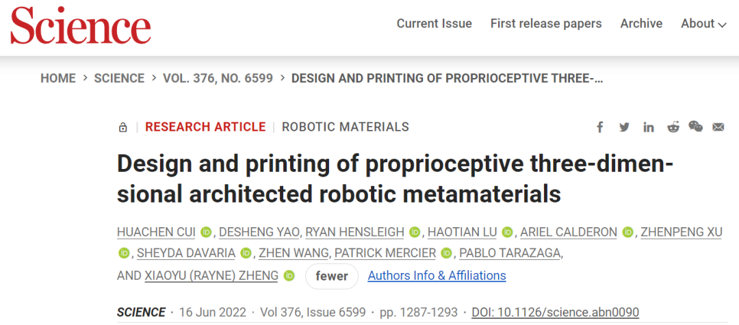Screen dimensions: 739x325
Task: Navigate to HOME breadcrumb
Action: tap(58, 78)
